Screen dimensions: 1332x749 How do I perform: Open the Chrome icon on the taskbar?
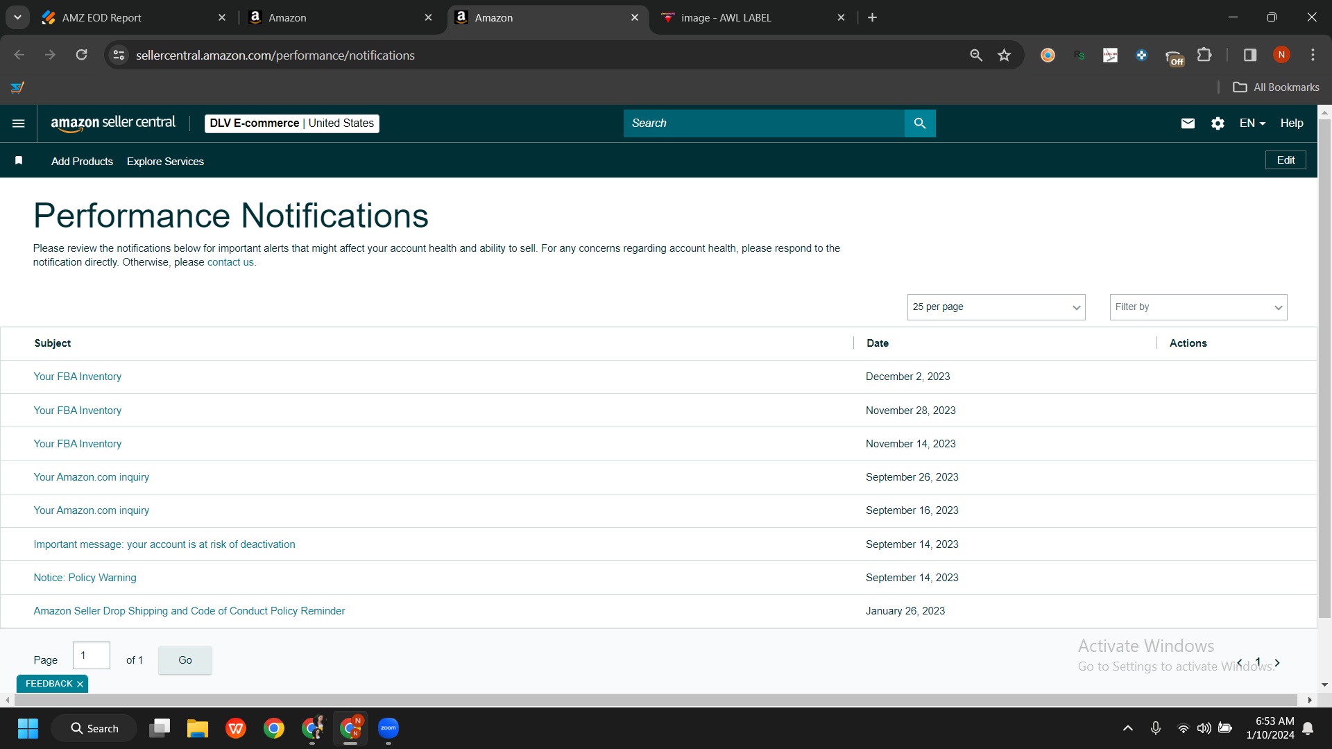pyautogui.click(x=274, y=728)
